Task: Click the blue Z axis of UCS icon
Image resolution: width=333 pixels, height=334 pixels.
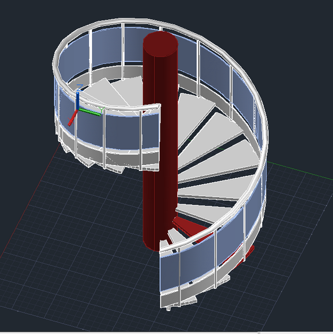Action: coord(78,101)
